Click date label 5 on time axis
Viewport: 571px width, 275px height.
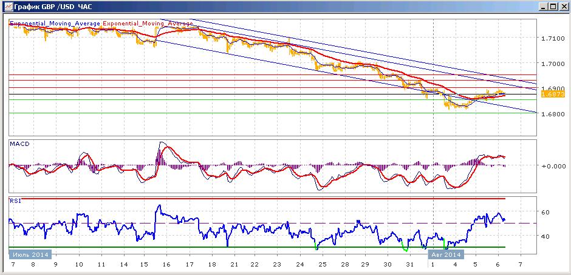476,264
